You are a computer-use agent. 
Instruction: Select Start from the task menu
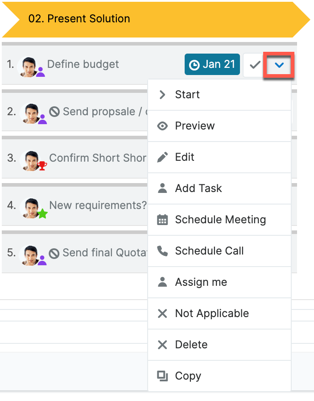[187, 95]
